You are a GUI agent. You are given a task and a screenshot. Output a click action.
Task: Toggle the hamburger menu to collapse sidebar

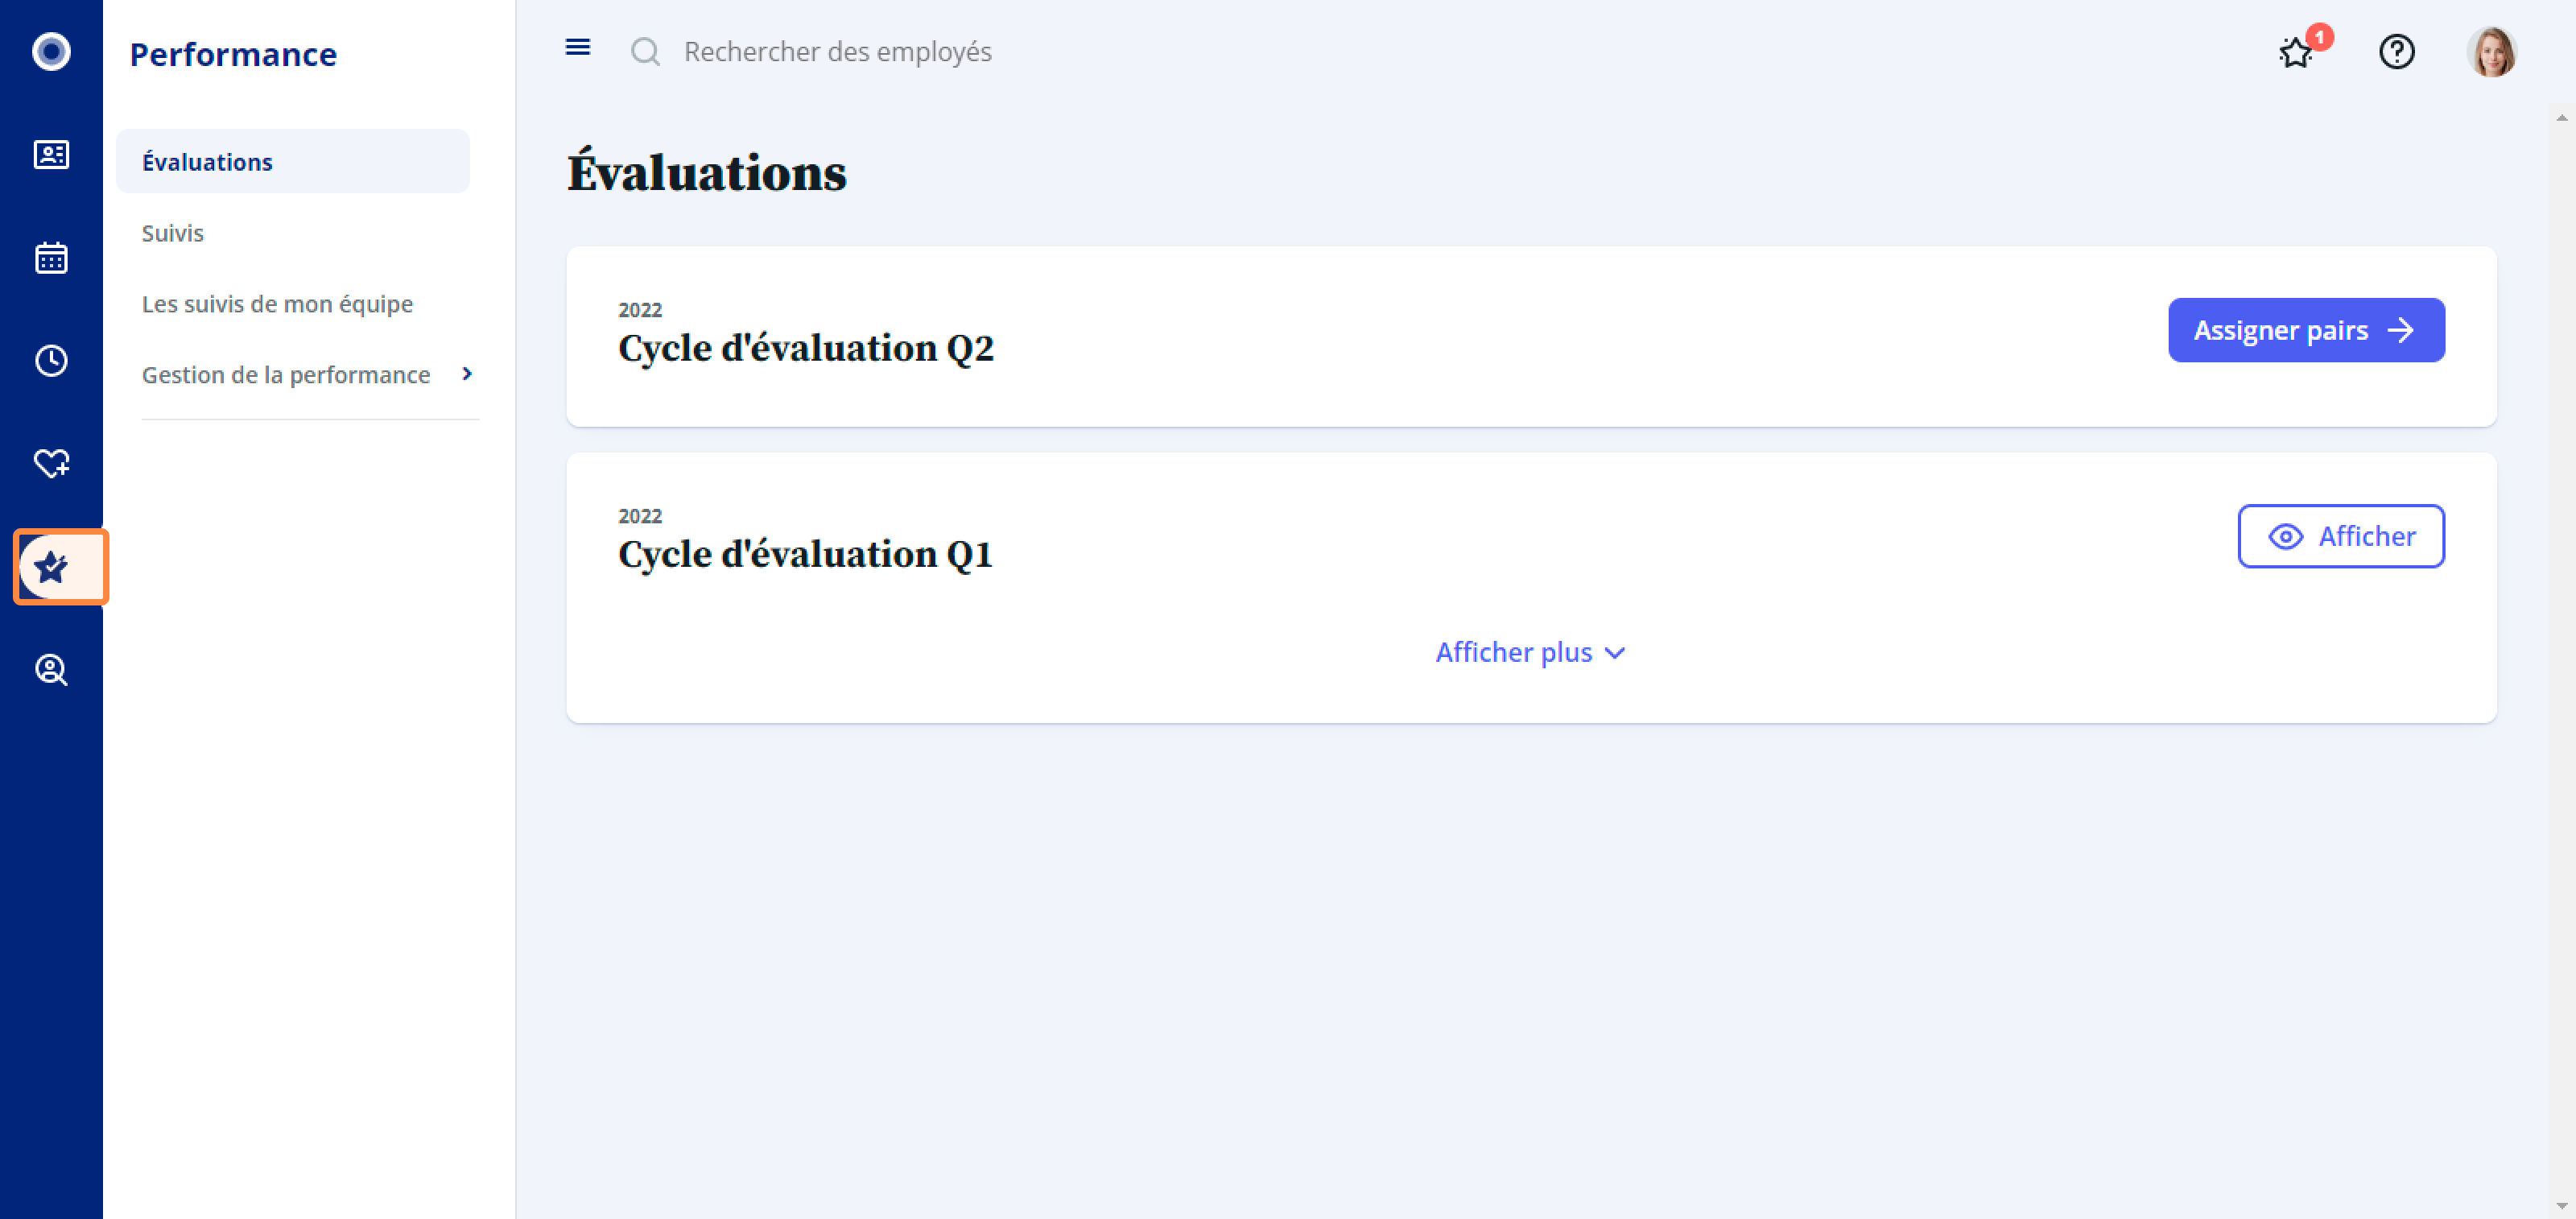tap(577, 47)
